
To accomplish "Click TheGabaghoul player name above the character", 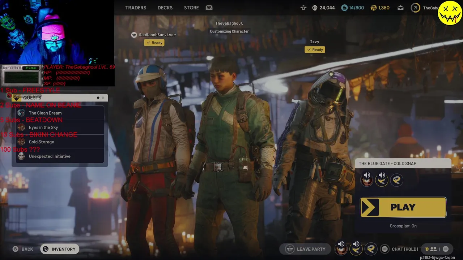I will [x=229, y=23].
